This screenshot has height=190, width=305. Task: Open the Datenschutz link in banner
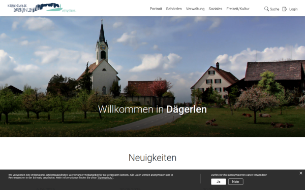(x=105, y=178)
